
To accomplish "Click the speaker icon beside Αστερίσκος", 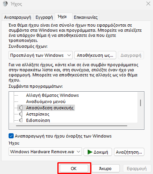I will point(21,114).
